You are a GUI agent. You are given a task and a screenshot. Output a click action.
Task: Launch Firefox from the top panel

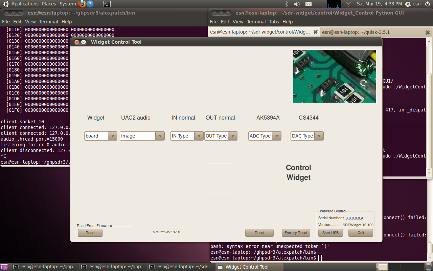pyautogui.click(x=81, y=4)
